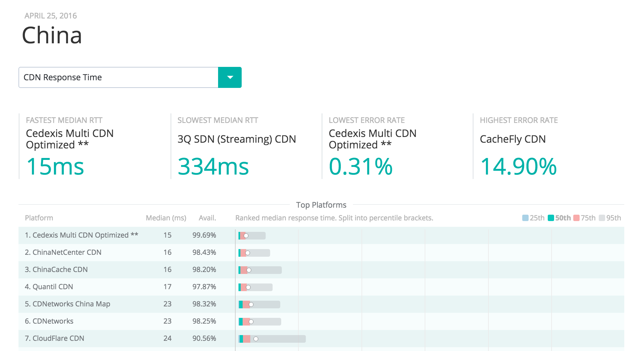
Task: Select the ChinaNetCenter CDN platform row
Action: [x=321, y=253]
